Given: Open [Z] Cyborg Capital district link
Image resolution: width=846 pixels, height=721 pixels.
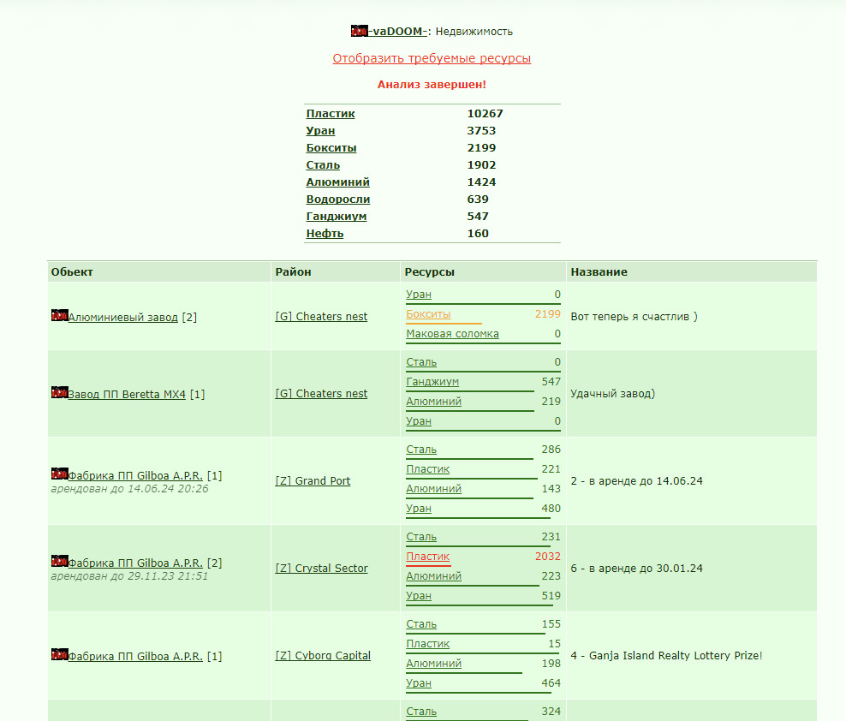Looking at the screenshot, I should point(323,656).
